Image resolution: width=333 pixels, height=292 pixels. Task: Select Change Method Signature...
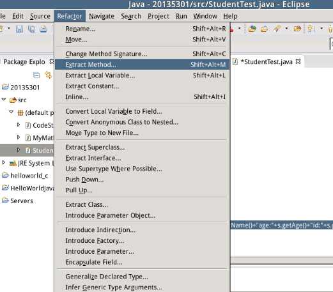(x=143, y=54)
